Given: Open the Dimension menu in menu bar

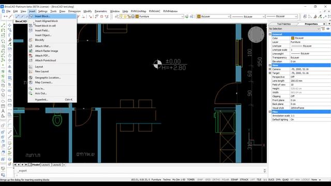Looking at the screenshot, I should tap(74, 11).
